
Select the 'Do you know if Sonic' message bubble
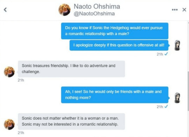coord(115,31)
